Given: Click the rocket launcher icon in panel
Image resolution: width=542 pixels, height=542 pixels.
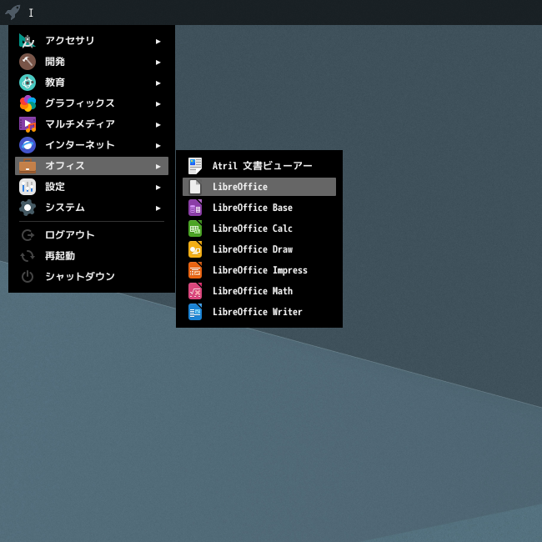Looking at the screenshot, I should point(13,13).
